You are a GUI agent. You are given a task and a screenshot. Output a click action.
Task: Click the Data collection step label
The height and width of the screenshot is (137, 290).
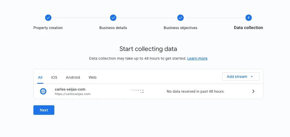coord(248,28)
